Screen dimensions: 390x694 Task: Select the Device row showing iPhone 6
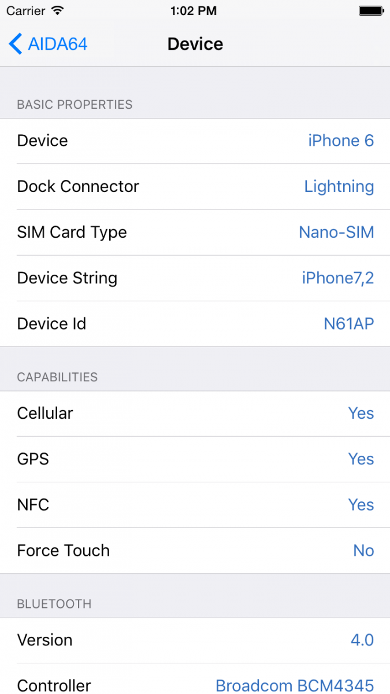tap(195, 141)
